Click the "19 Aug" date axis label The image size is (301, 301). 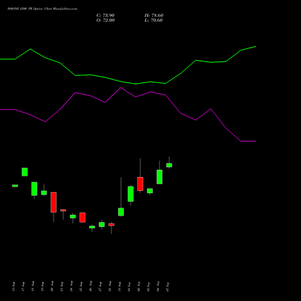43,287
